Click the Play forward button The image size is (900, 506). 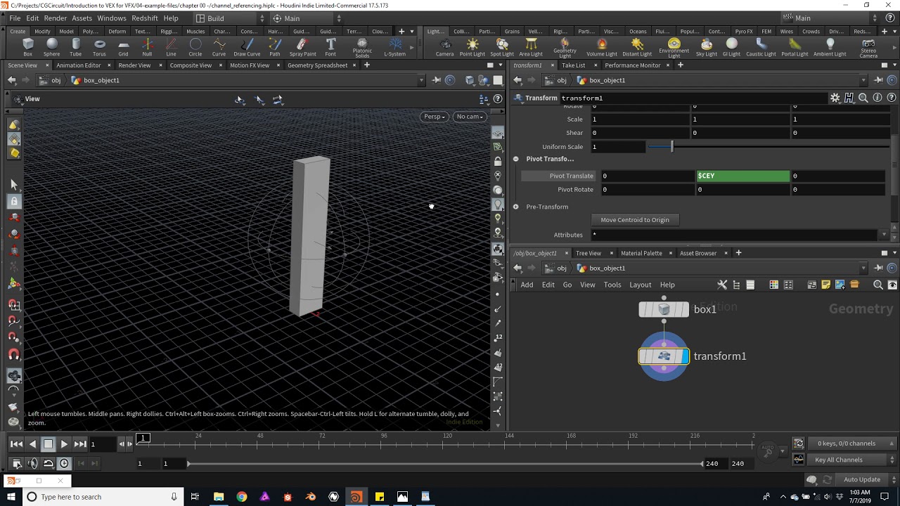64,443
